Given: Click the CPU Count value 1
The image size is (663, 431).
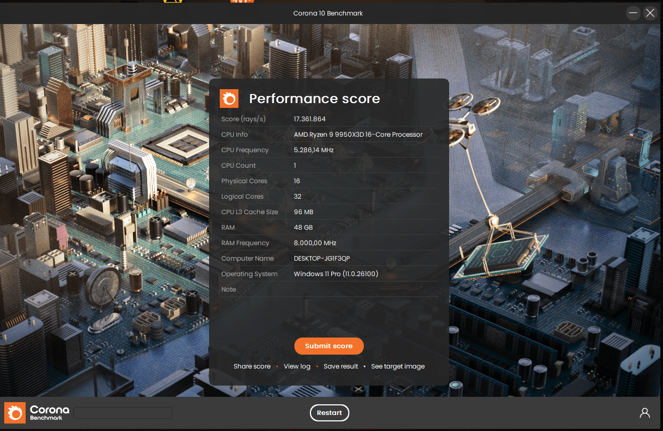Looking at the screenshot, I should (x=295, y=166).
